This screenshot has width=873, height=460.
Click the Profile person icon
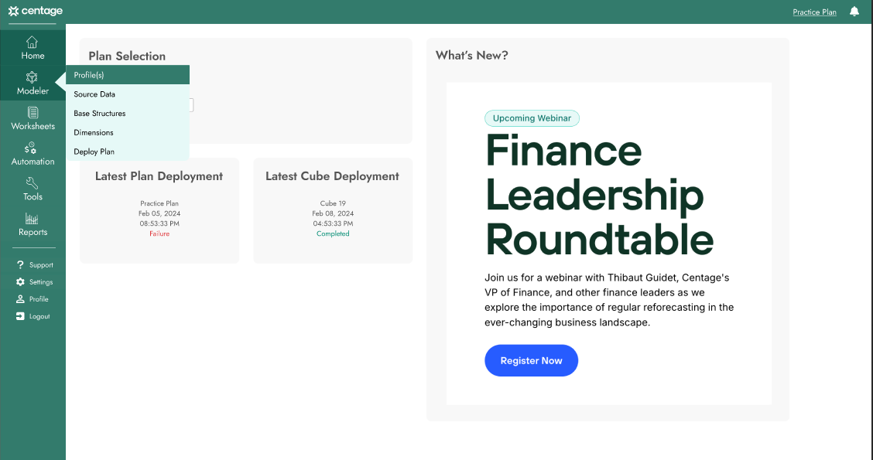[20, 299]
